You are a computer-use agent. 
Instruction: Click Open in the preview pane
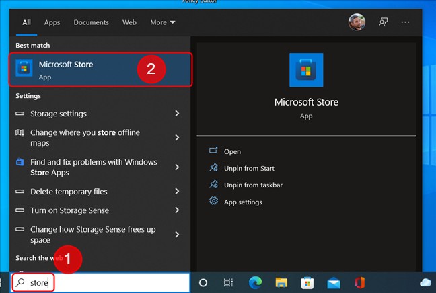click(x=232, y=151)
